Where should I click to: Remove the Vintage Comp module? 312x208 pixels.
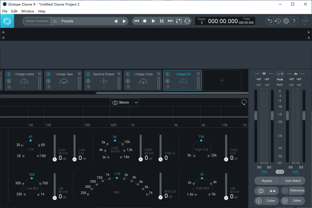coord(158,74)
